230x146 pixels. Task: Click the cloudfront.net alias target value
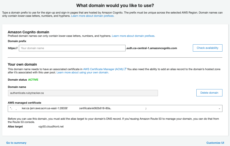click(x=51, y=126)
